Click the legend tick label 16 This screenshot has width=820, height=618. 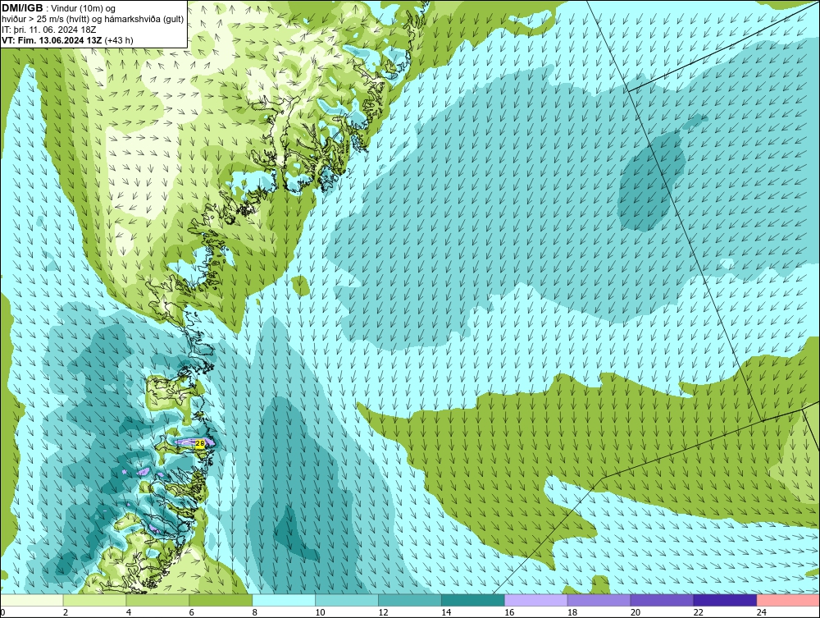(509, 612)
